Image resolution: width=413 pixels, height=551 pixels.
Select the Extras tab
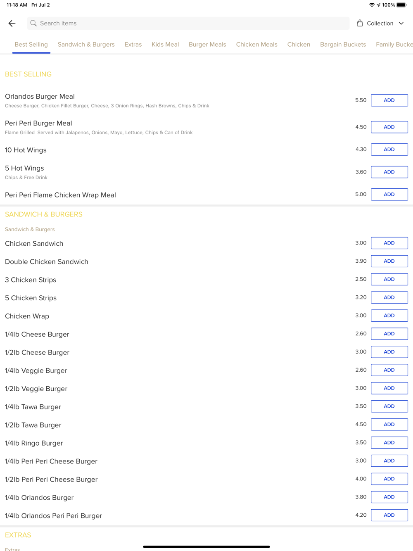click(x=133, y=45)
